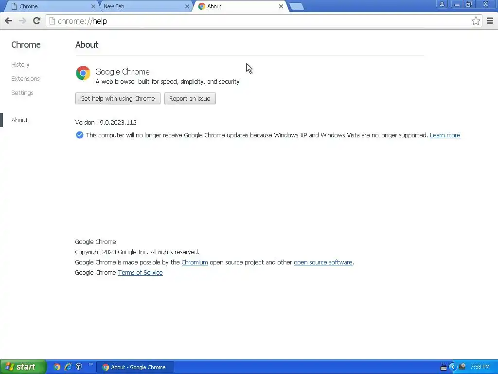Close the New Tab tab
498x374 pixels.
click(187, 6)
